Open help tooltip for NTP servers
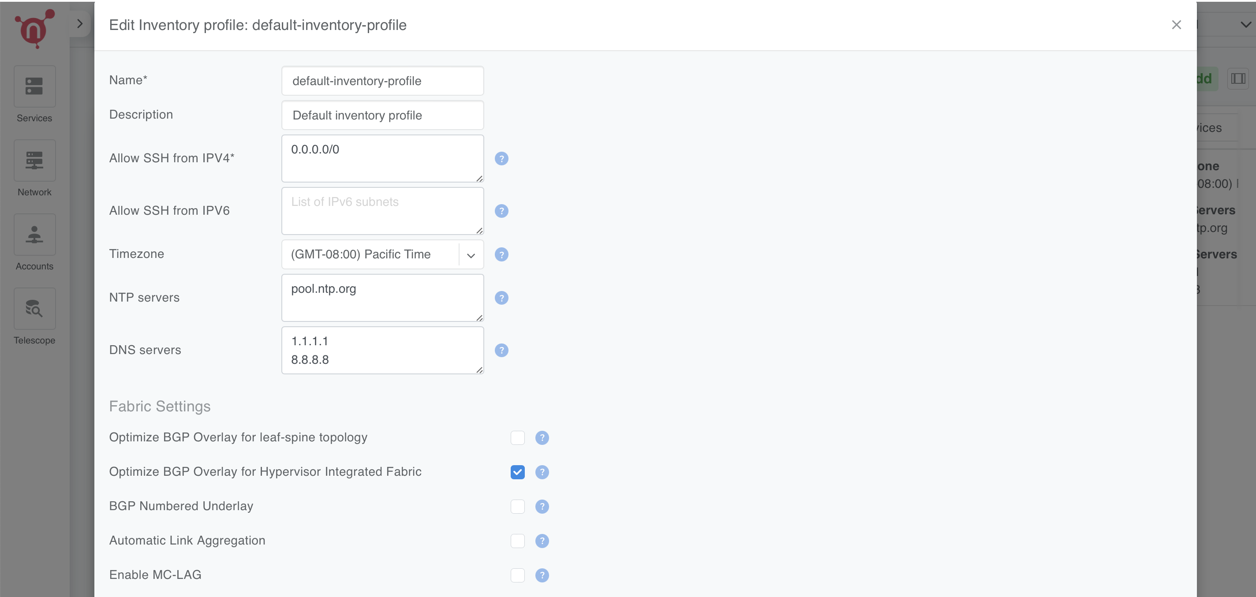The image size is (1256, 597). click(x=502, y=298)
